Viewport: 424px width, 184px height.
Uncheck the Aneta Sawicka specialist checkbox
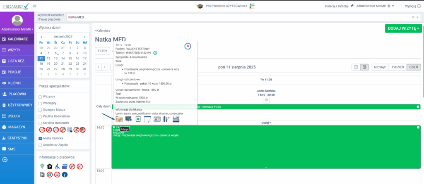[x=40, y=139]
